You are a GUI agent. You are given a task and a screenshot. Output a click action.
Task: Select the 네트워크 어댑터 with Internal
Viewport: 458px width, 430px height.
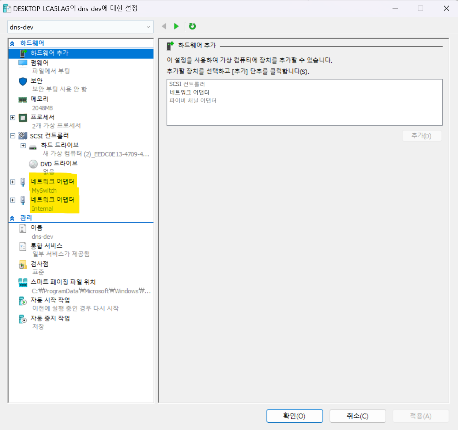tap(52, 200)
